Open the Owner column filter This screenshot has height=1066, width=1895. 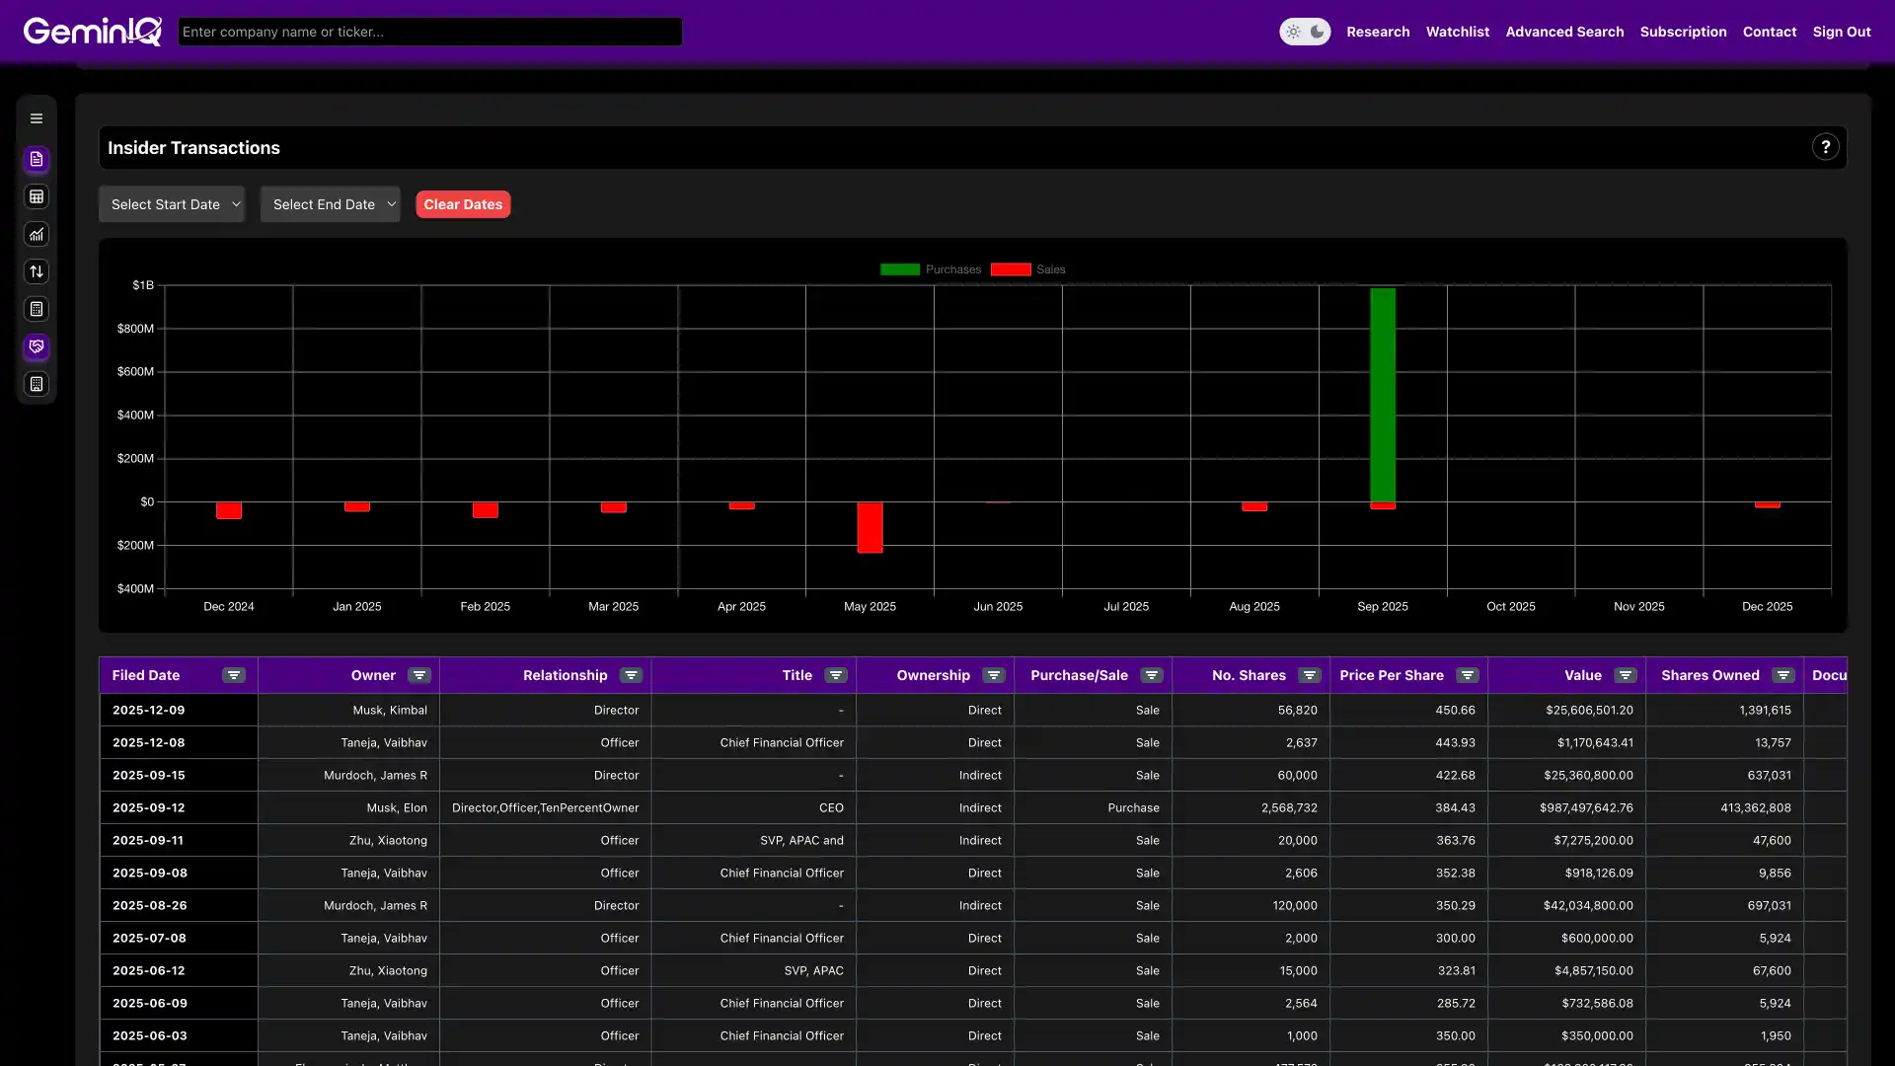point(417,675)
